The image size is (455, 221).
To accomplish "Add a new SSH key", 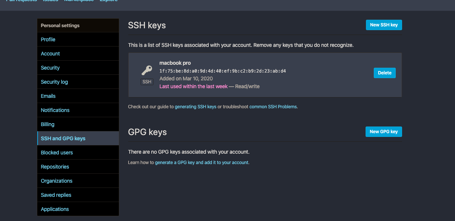I will click(x=383, y=25).
